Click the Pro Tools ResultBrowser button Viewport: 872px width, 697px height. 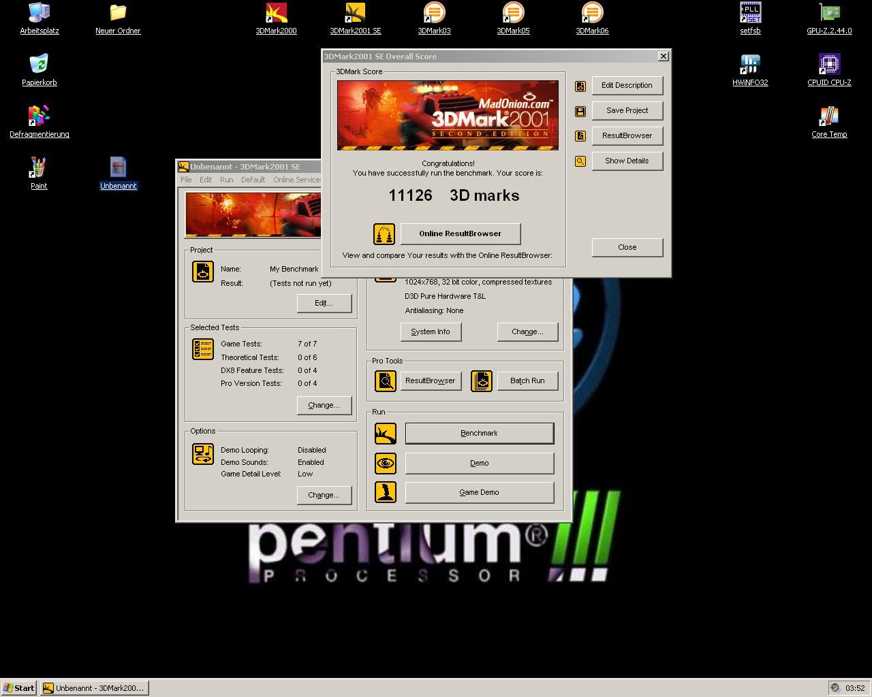pos(431,381)
